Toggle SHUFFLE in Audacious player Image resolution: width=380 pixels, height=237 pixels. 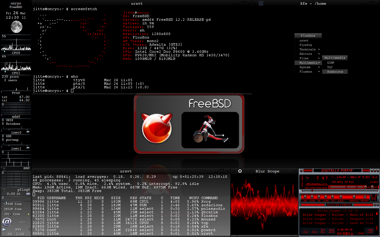[354, 197]
